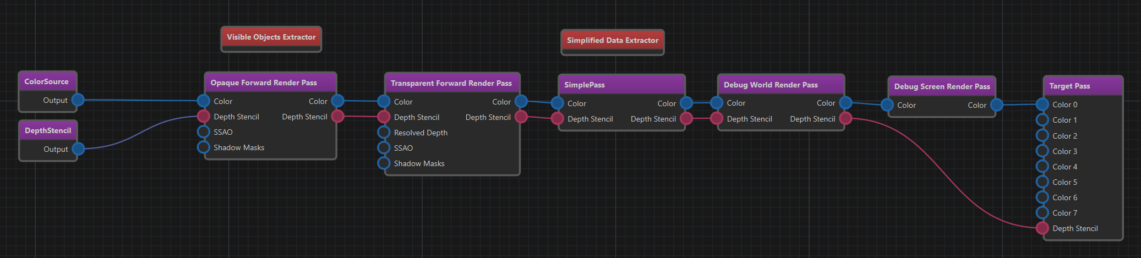Click Debug World Depth Stencil input socket
1141x258 pixels.
[x=717, y=119]
